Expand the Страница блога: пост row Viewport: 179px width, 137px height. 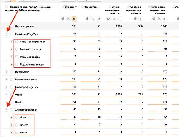[11, 42]
